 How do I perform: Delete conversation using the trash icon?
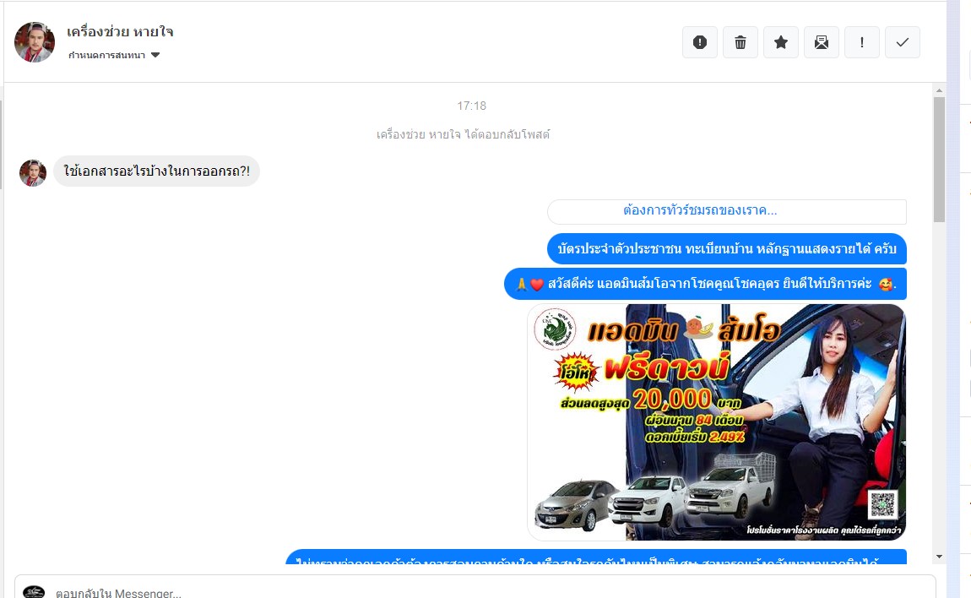[740, 42]
